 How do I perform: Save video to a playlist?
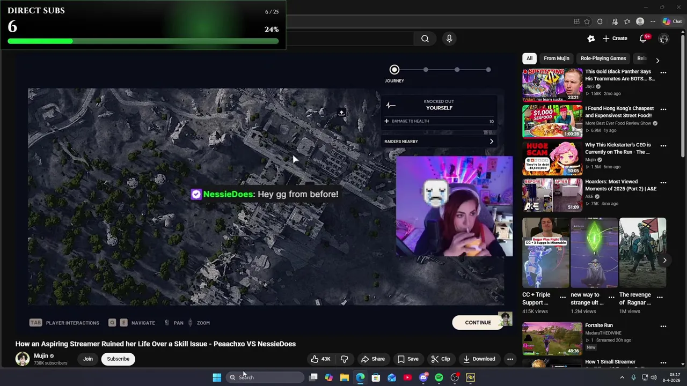(x=408, y=359)
